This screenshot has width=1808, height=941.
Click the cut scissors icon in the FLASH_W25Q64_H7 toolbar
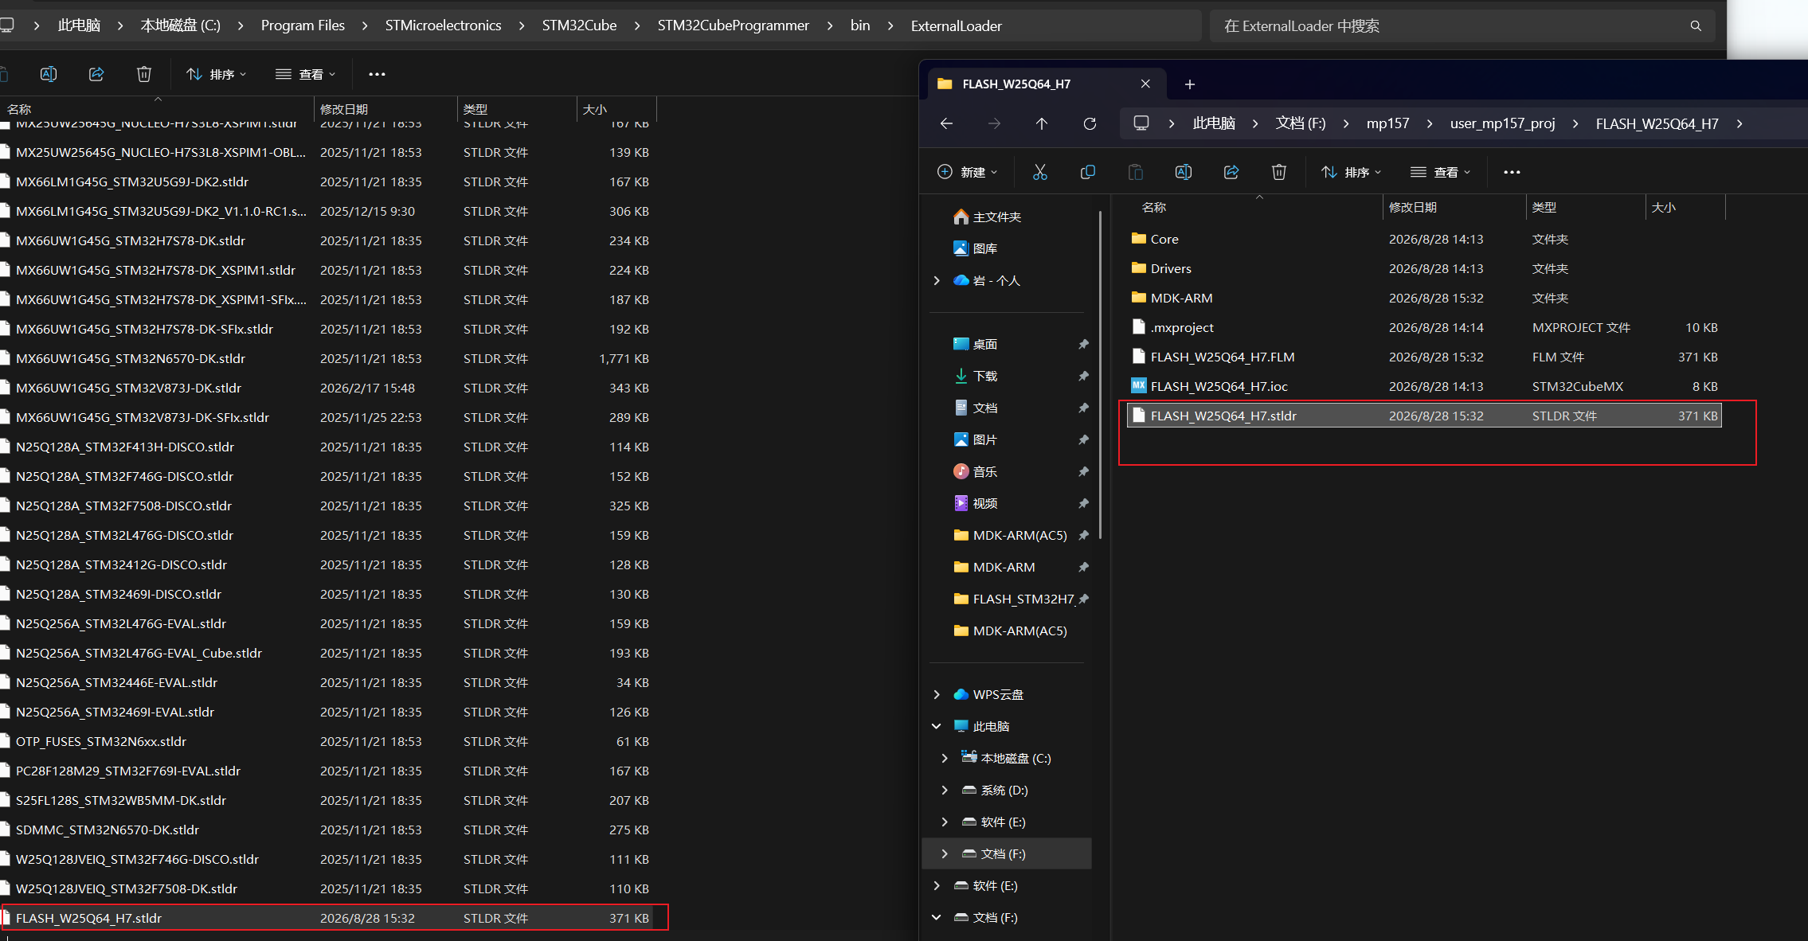pos(1040,172)
